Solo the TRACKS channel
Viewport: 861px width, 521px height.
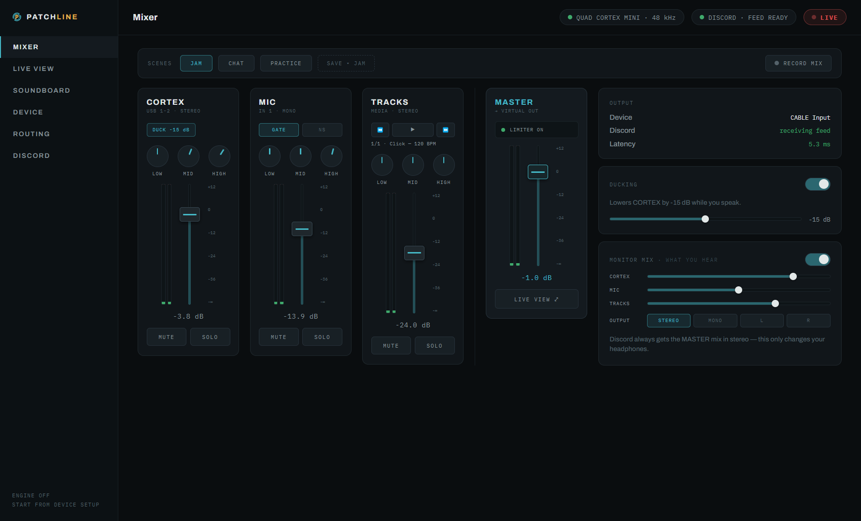435,346
